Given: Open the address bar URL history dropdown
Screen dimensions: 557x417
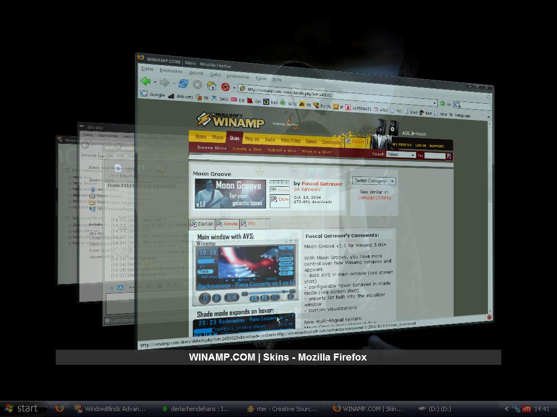Looking at the screenshot, I should point(435,103).
